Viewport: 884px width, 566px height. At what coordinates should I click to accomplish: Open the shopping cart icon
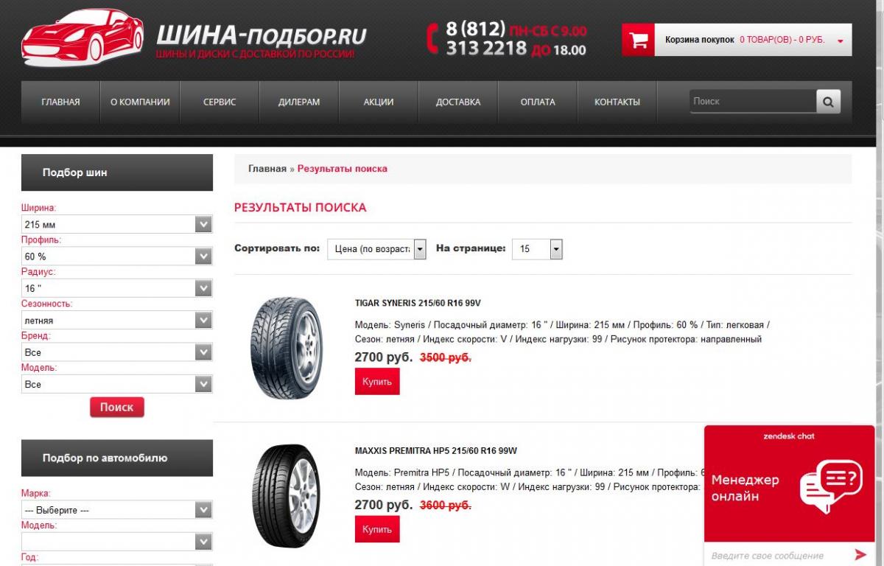tap(639, 40)
